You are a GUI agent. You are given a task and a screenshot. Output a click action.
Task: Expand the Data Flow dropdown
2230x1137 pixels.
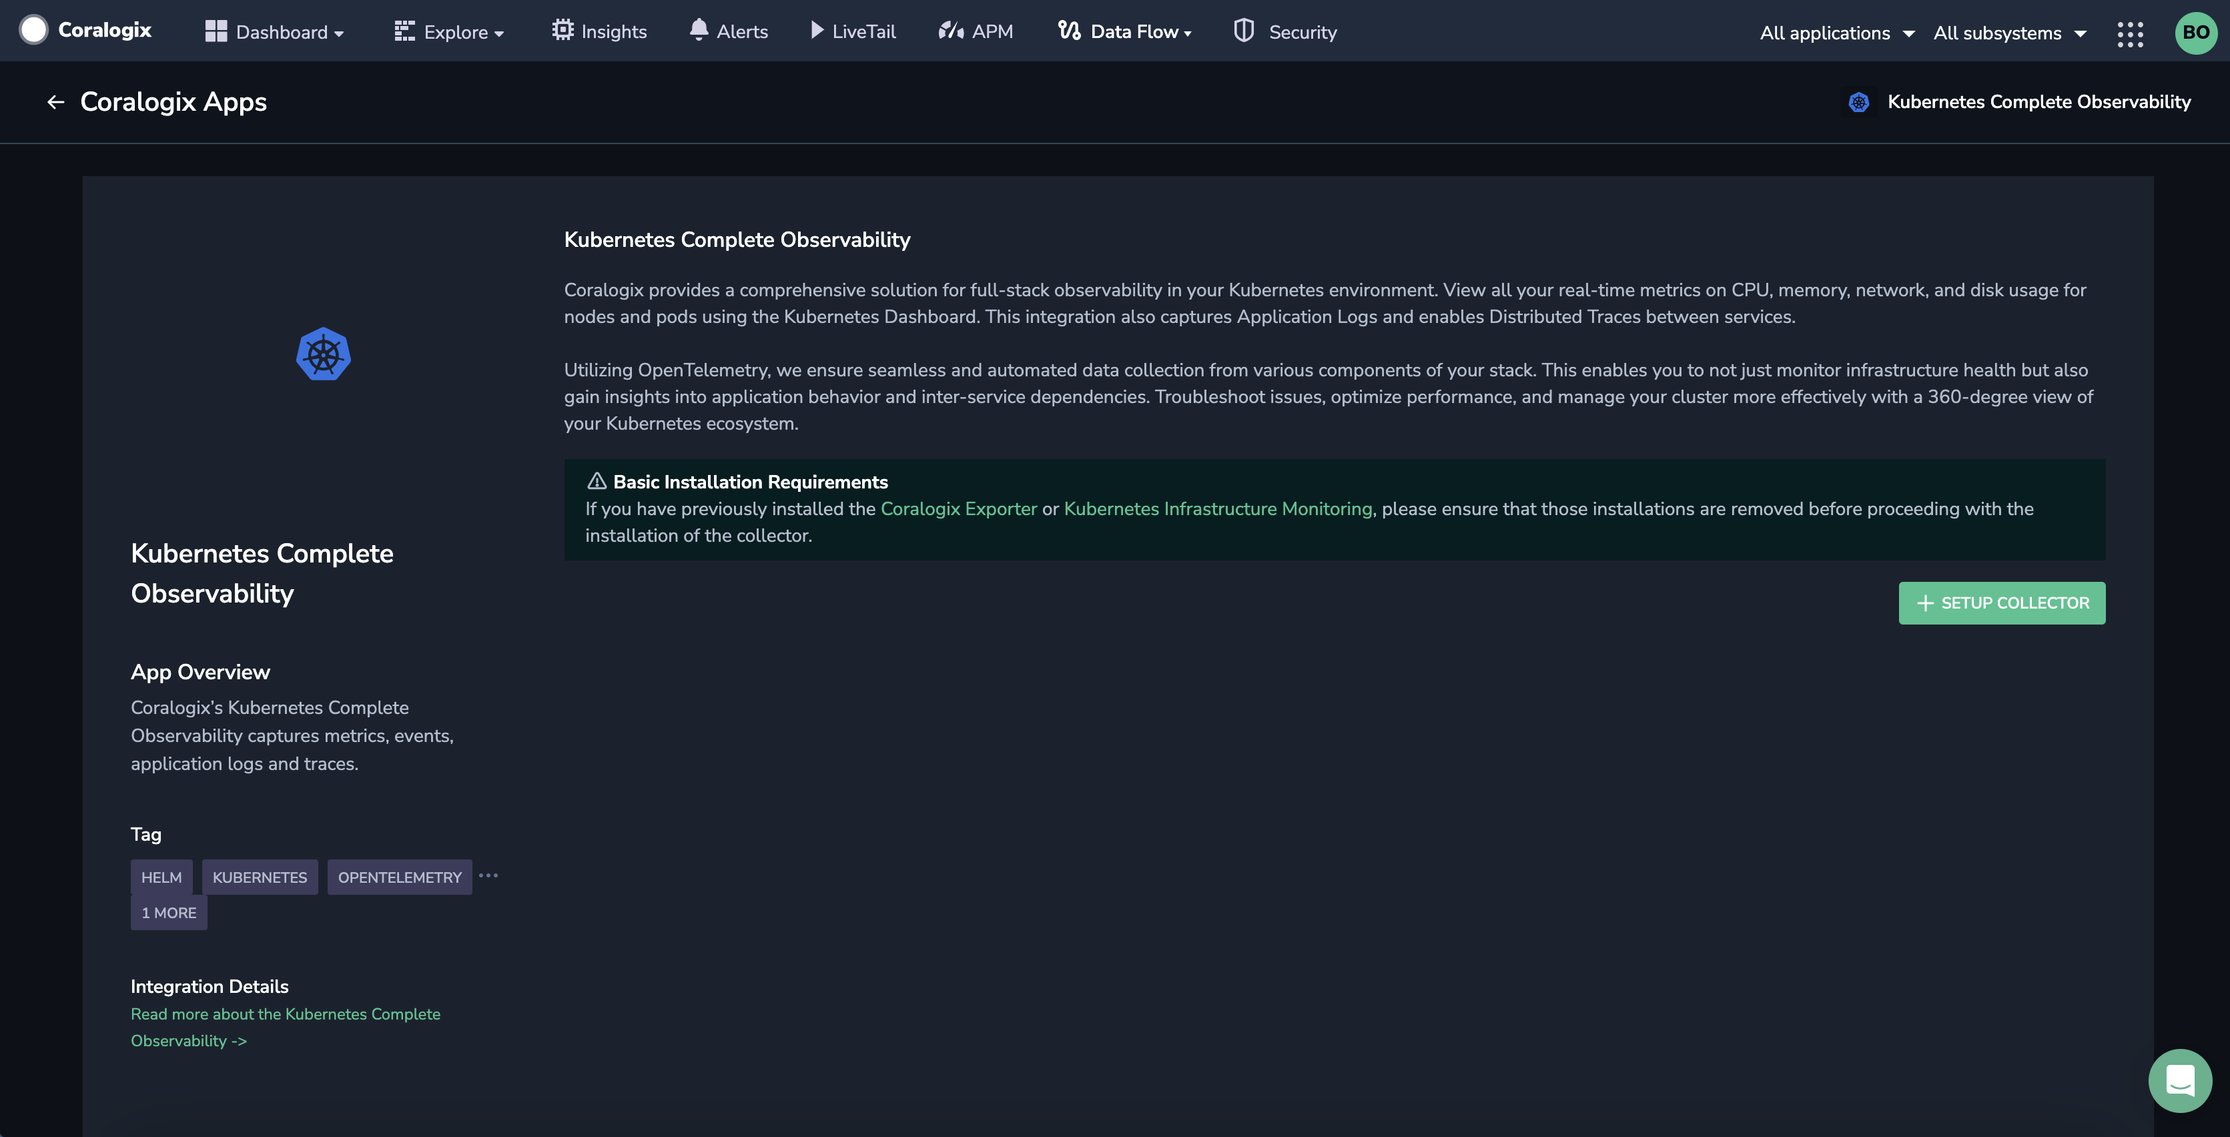click(x=1188, y=34)
